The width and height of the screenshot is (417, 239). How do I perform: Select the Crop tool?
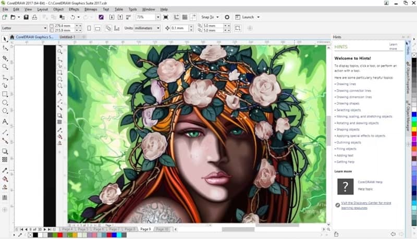coord(5,58)
